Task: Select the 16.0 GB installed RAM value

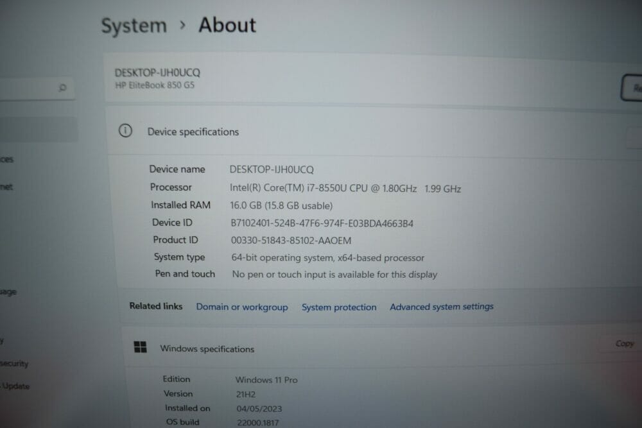Action: pyautogui.click(x=281, y=205)
